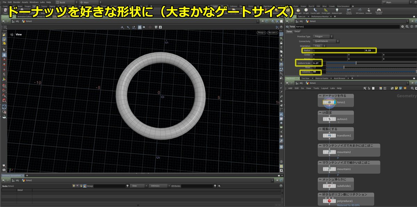Collapse the 縦長にする network box
417x207 pixels.
(x=320, y=129)
